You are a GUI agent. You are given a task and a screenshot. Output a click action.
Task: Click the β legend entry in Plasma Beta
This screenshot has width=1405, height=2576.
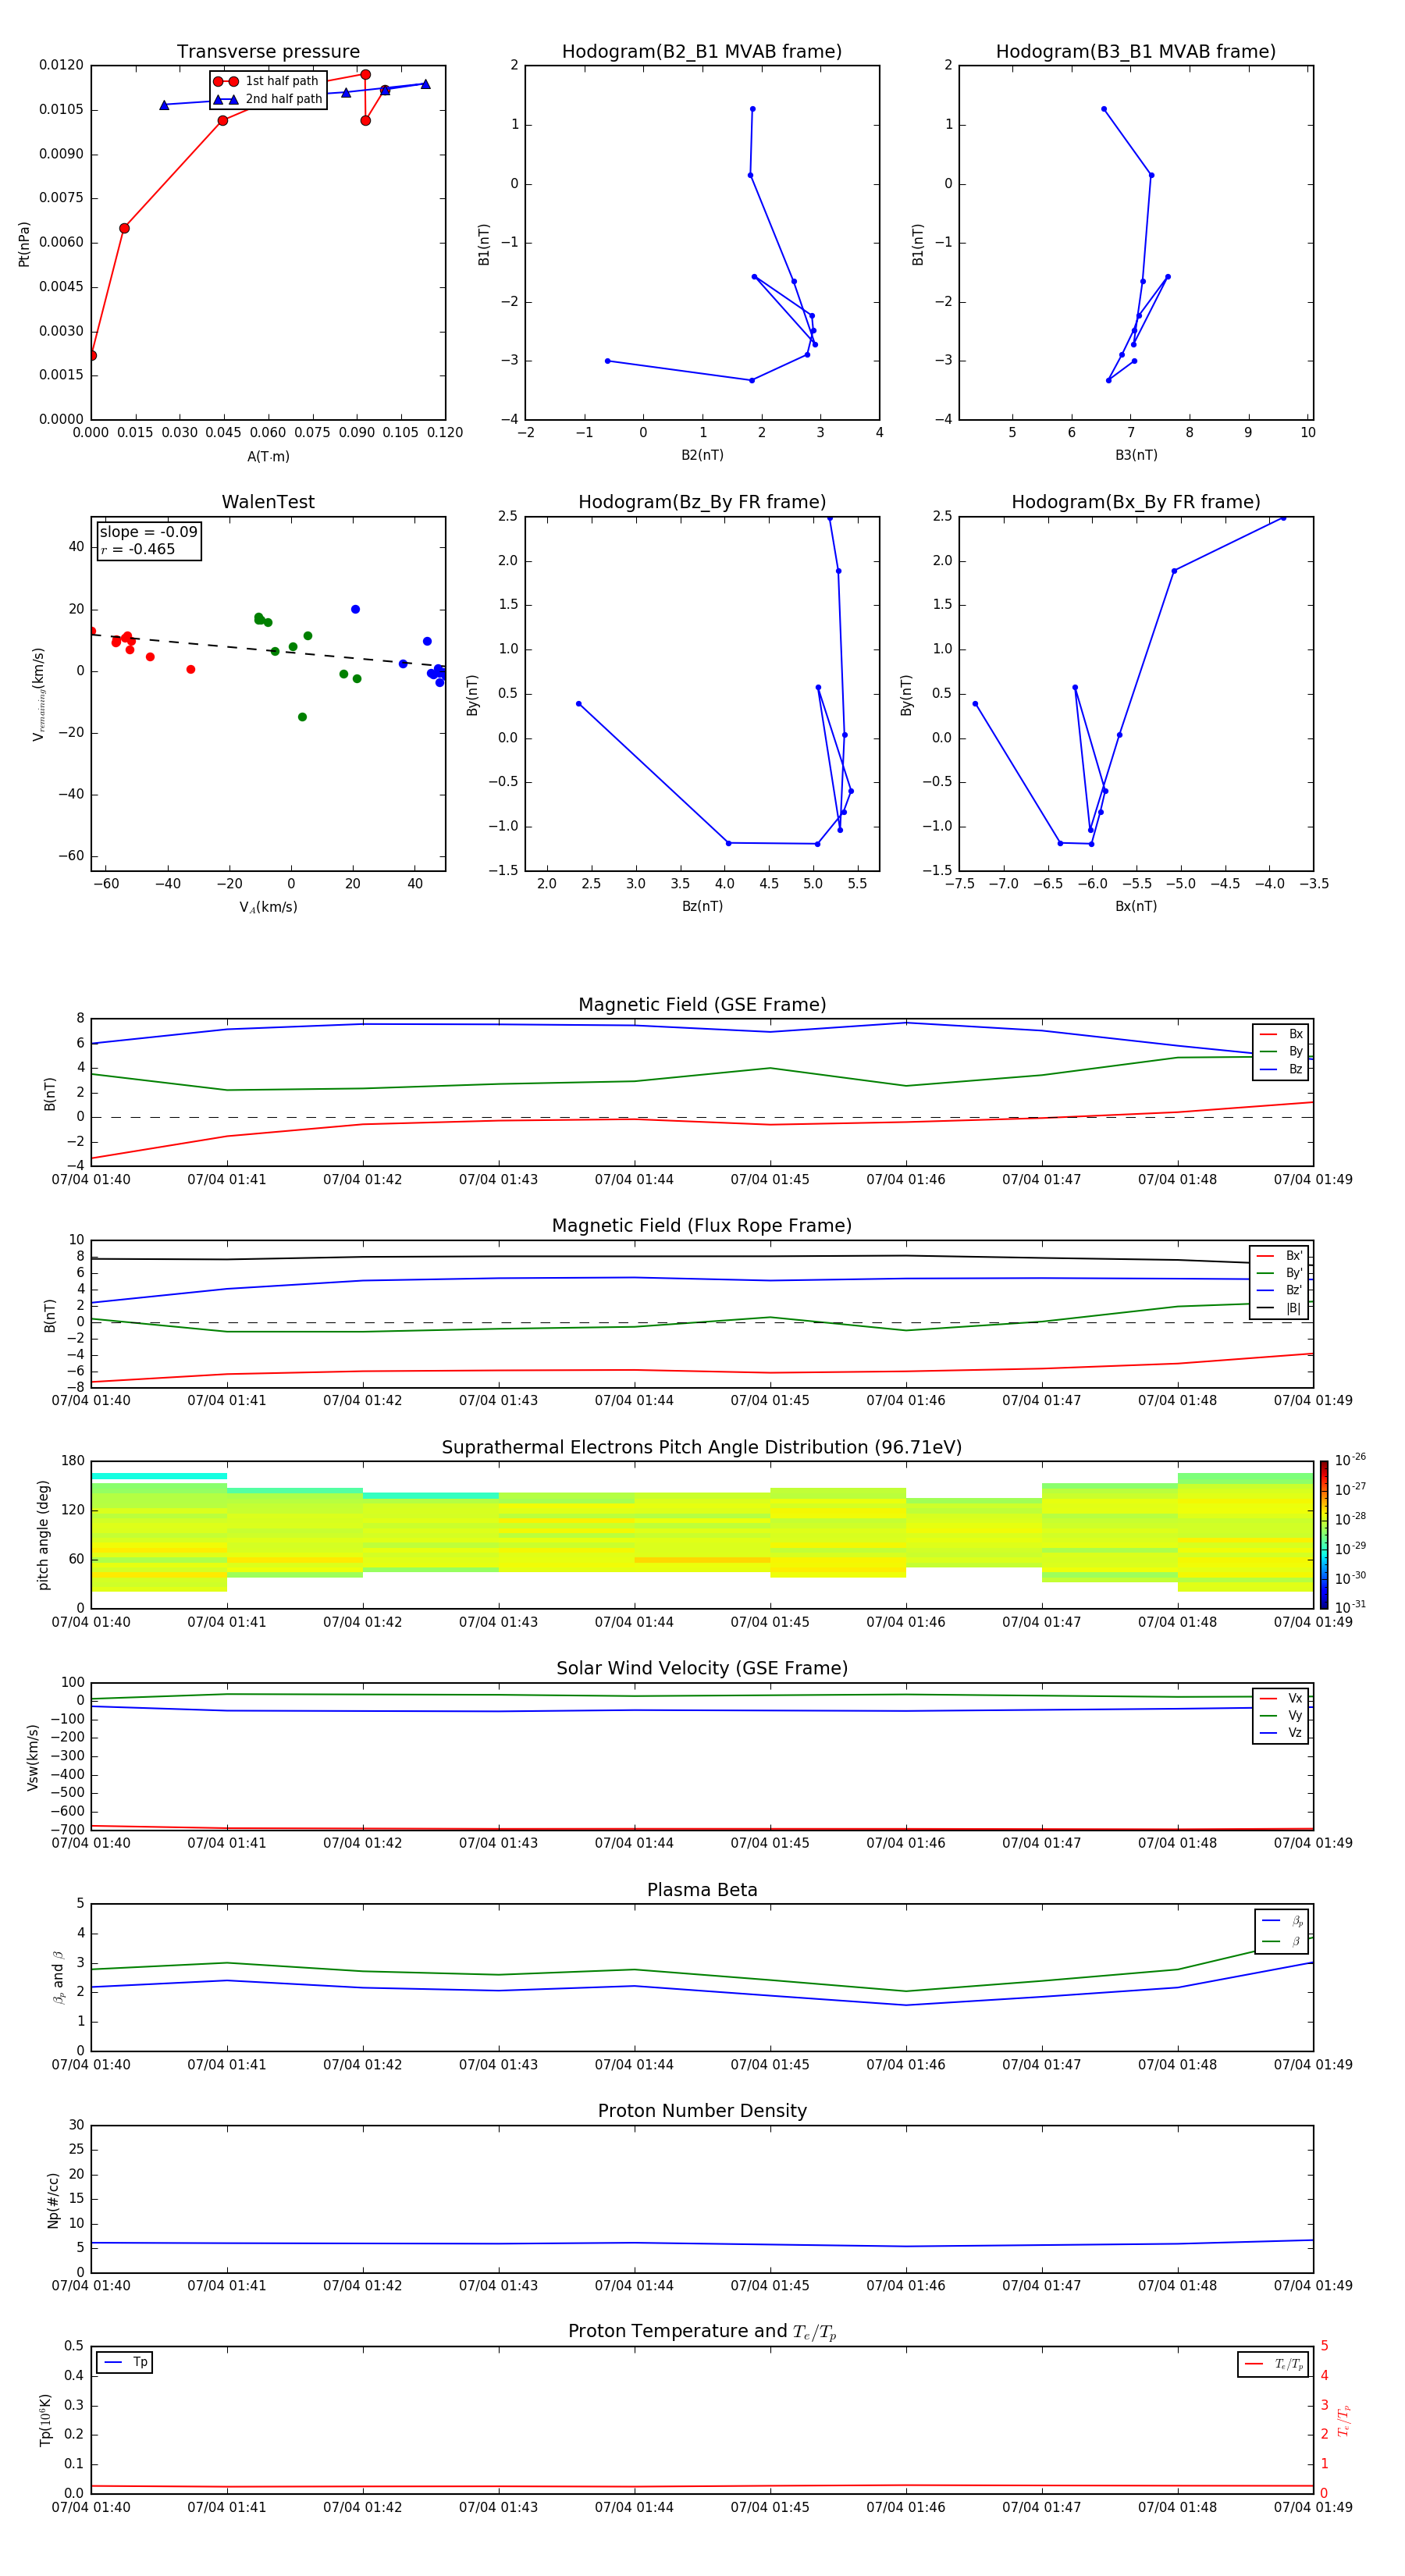(x=1281, y=1941)
